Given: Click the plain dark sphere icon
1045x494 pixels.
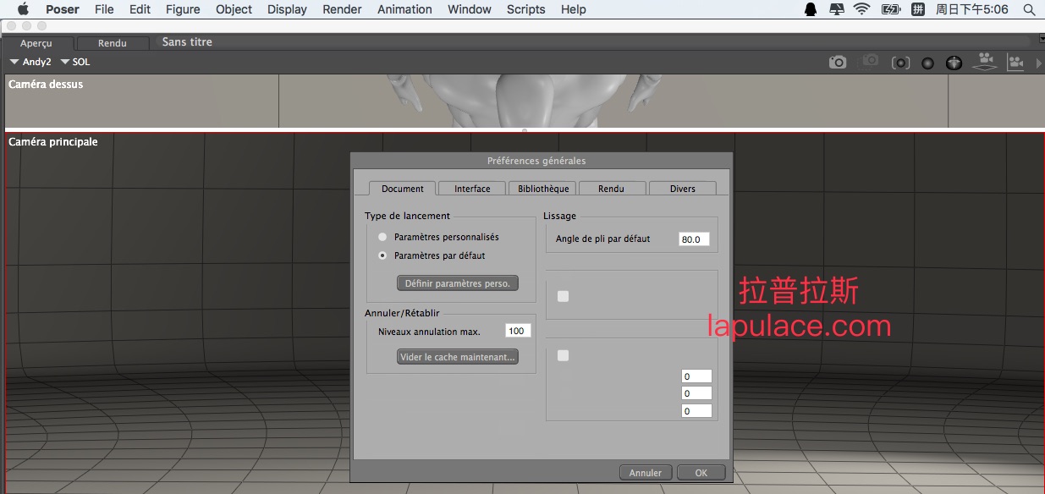Looking at the screenshot, I should click(927, 63).
